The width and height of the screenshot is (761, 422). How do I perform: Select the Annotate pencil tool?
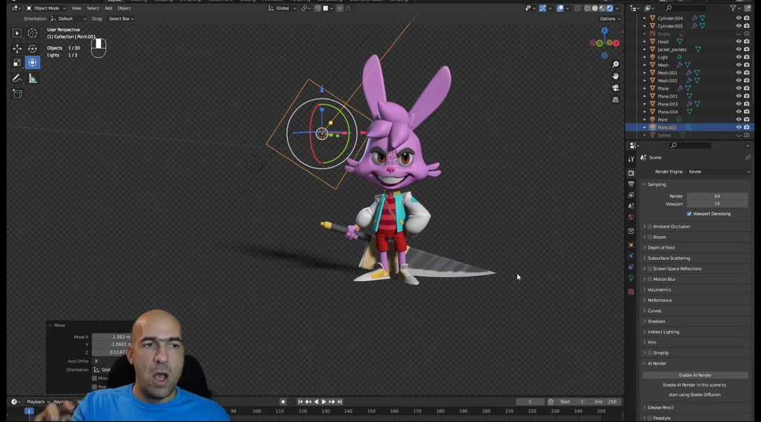tap(17, 78)
